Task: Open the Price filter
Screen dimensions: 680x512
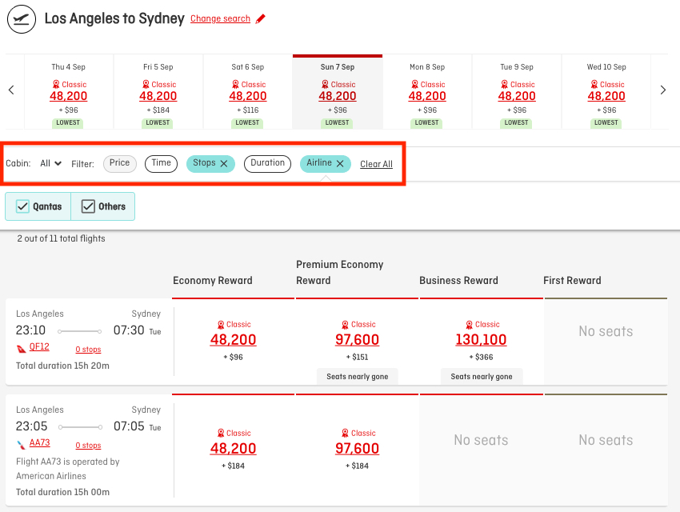Action: coord(120,163)
